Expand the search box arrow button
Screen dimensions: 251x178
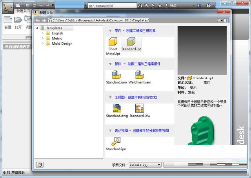[x=86, y=5]
